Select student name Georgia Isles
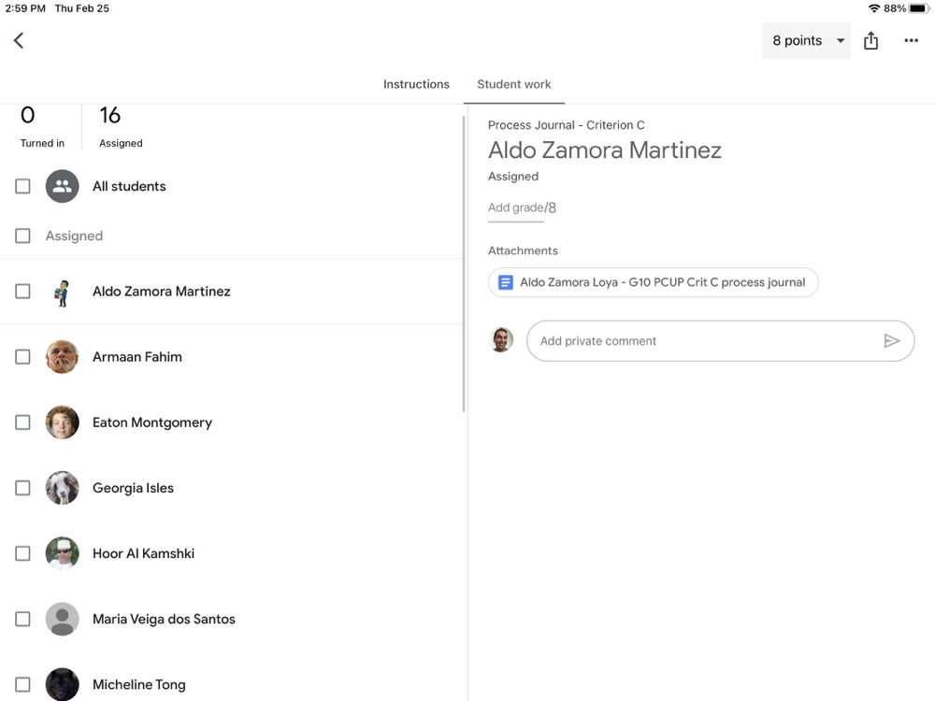 click(x=133, y=488)
